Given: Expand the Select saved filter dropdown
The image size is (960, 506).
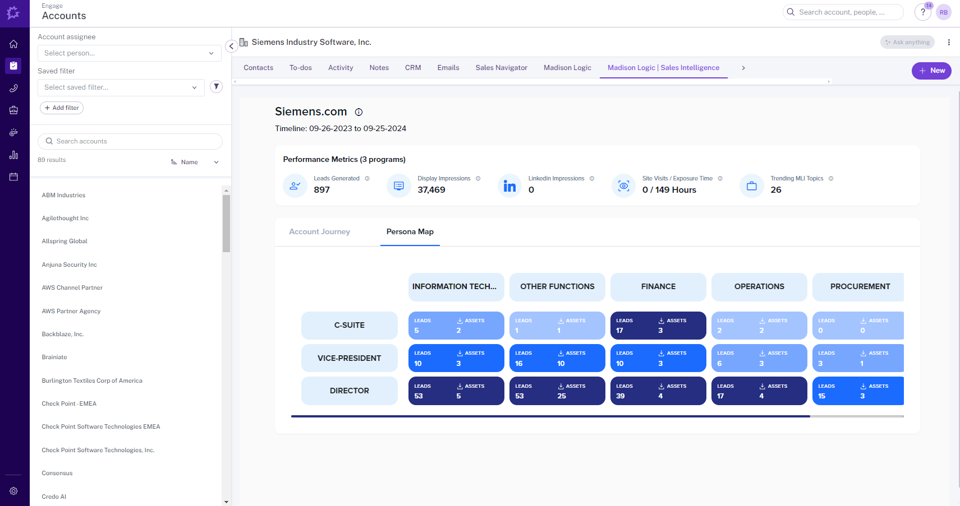Looking at the screenshot, I should click(121, 87).
